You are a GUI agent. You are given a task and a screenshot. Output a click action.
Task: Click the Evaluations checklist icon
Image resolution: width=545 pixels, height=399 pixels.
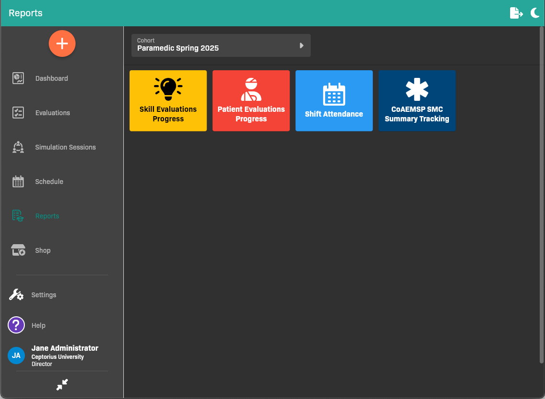point(18,113)
